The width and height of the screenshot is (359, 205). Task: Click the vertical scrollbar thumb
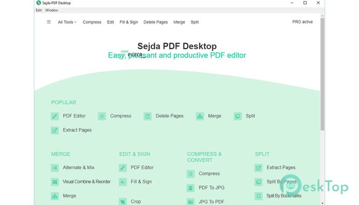click(323, 74)
